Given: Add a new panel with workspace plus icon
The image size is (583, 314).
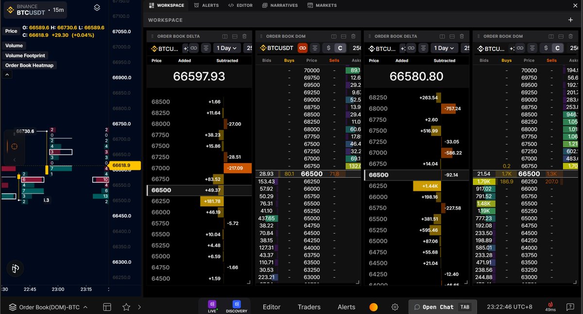Looking at the screenshot, I should point(570,20).
